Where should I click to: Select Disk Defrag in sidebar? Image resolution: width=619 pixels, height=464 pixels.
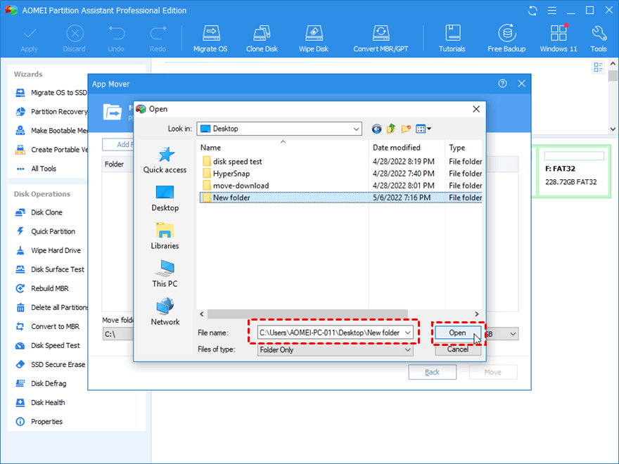point(40,383)
